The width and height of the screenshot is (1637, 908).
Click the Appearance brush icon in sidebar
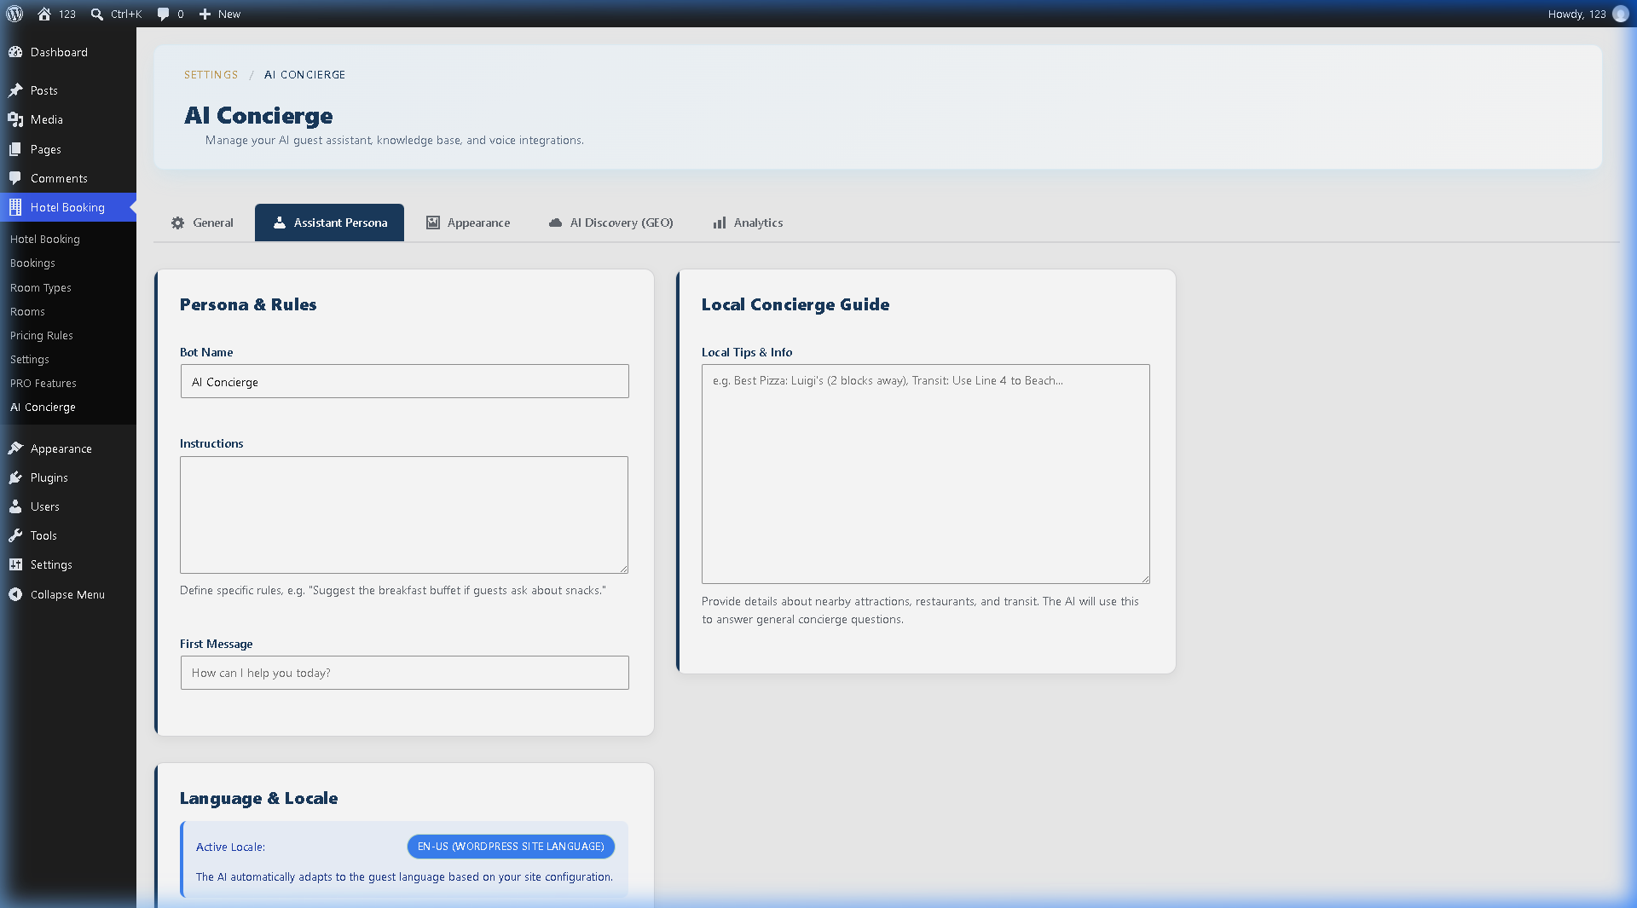coord(15,448)
